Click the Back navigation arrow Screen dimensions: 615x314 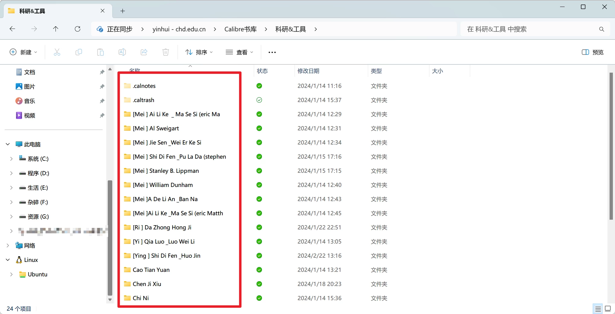12,29
